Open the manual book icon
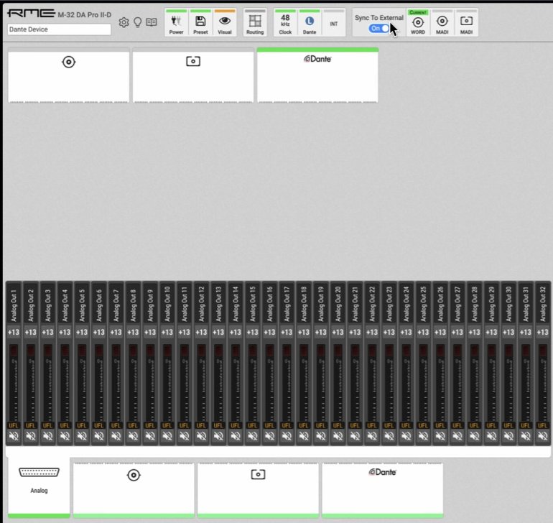553x523 pixels. pos(152,22)
